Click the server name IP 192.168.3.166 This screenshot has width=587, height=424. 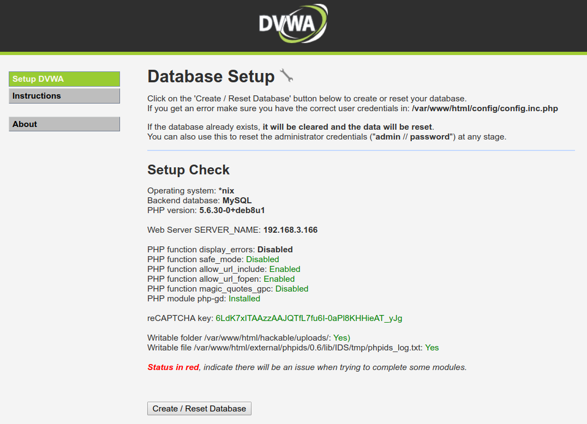[x=290, y=230]
